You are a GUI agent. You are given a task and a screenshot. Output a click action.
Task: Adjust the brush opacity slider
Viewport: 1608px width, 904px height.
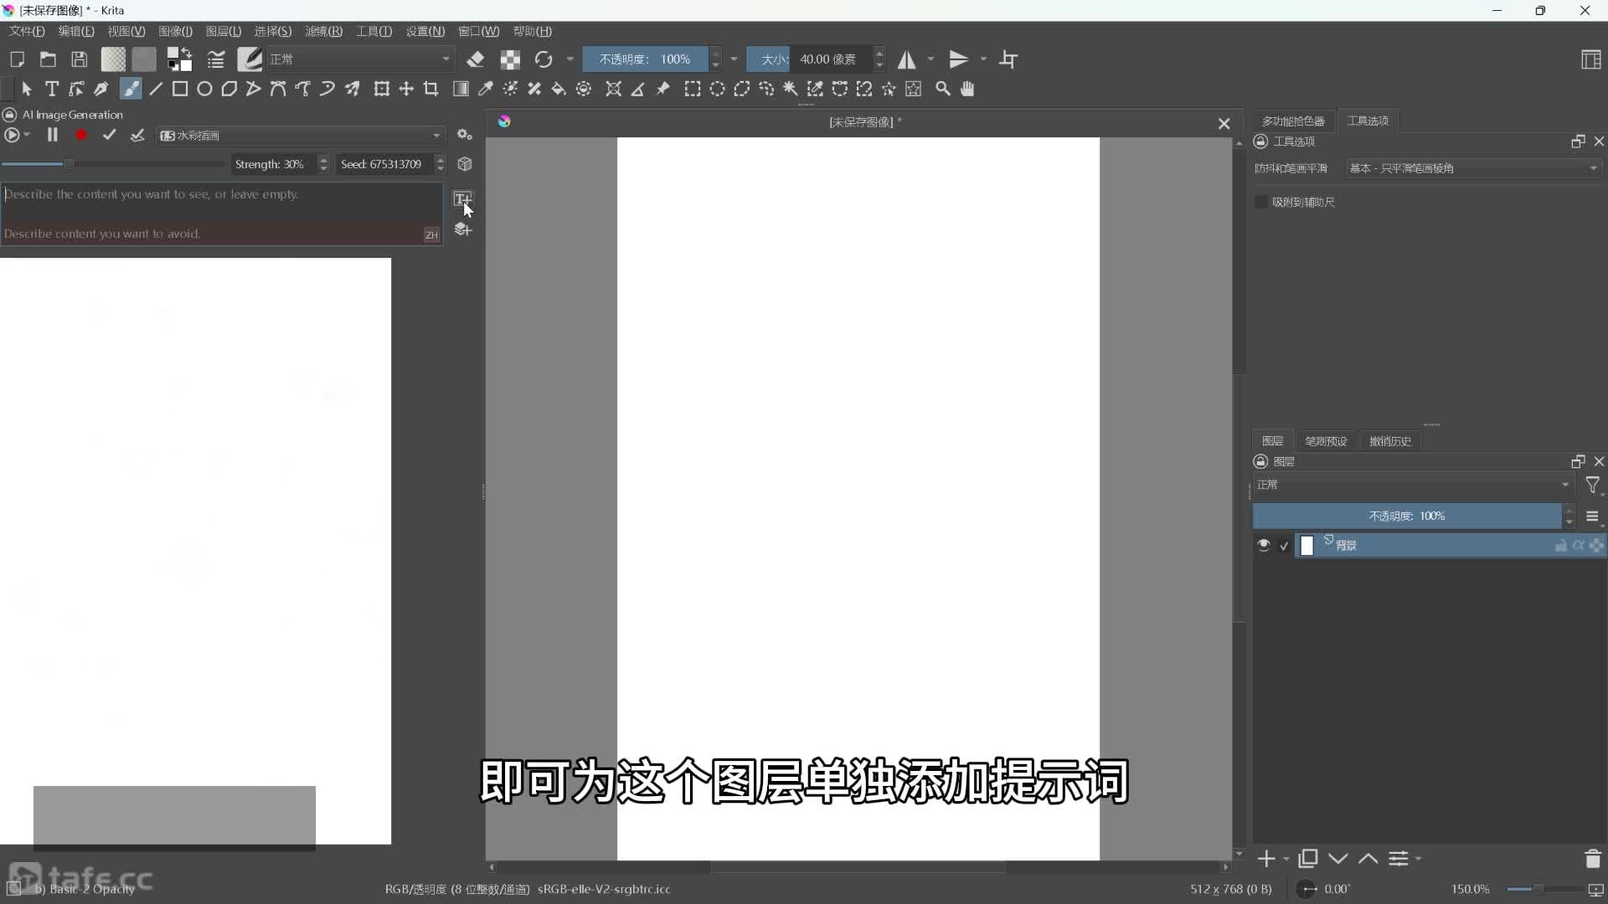click(645, 59)
